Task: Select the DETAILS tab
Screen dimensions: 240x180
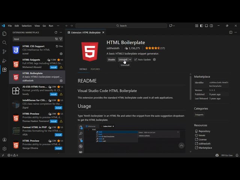Action: click(x=83, y=69)
